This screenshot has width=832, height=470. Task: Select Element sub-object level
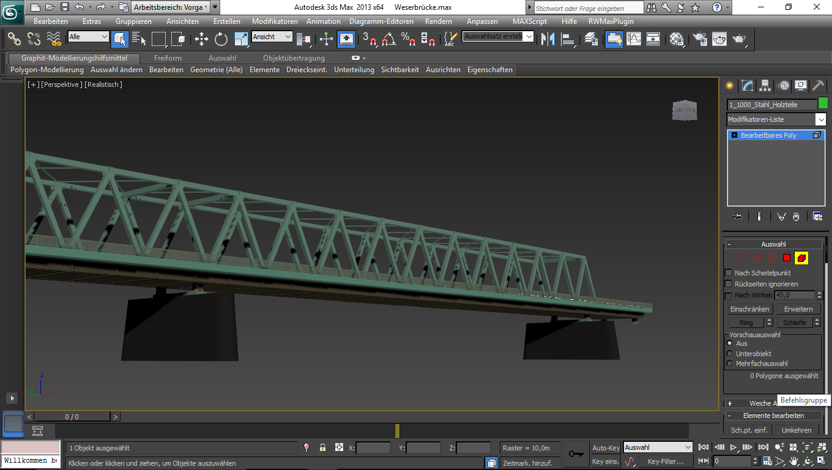801,258
